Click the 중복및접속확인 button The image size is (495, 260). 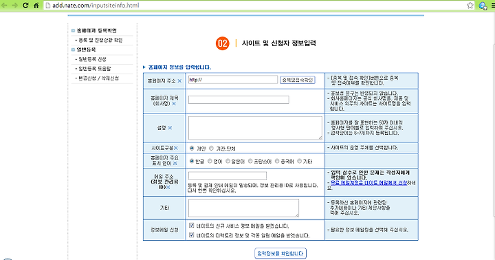tap(298, 80)
